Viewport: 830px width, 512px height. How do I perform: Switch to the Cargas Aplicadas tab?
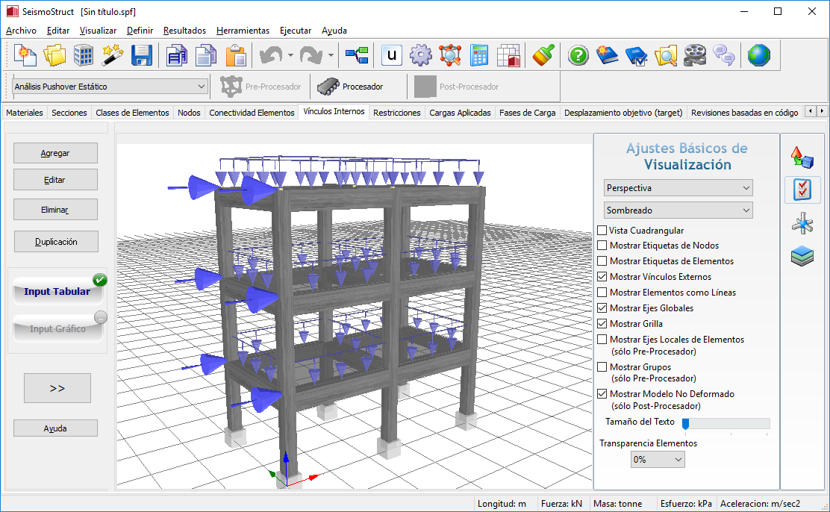[460, 113]
